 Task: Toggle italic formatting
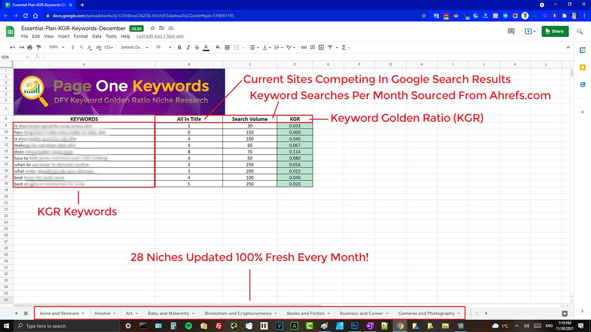coord(188,47)
